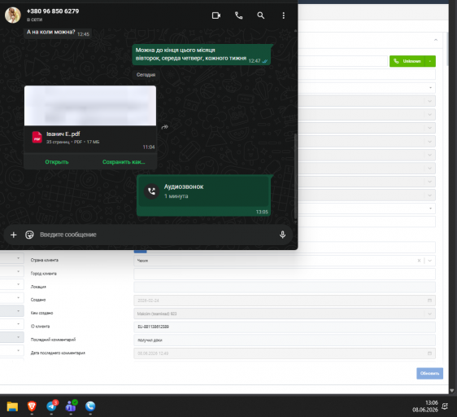Click the WhatsApp chat scrollbar
This screenshot has width=457, height=417.
[295, 177]
